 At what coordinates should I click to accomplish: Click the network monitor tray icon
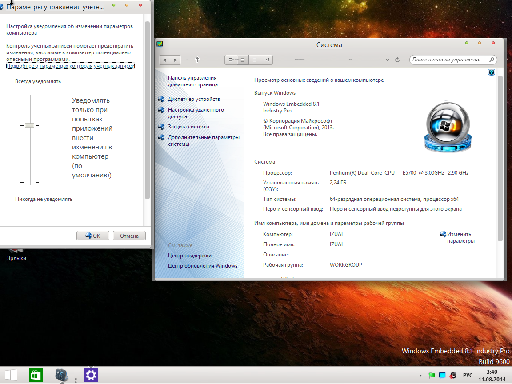click(x=442, y=376)
